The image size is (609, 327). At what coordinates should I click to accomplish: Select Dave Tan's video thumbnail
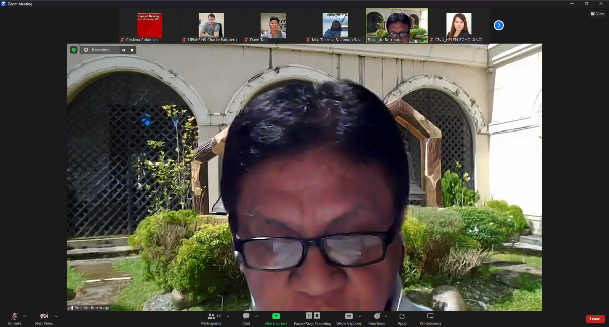coord(274,25)
